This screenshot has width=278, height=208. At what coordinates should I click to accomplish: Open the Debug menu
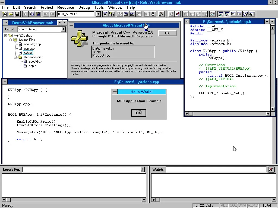84,7
